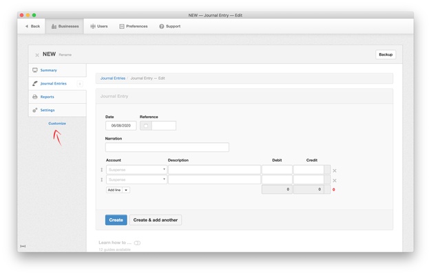Viewport: 431px width, 275px height.
Task: Click the Journal Entries breadcrumb link
Action: (x=113, y=78)
